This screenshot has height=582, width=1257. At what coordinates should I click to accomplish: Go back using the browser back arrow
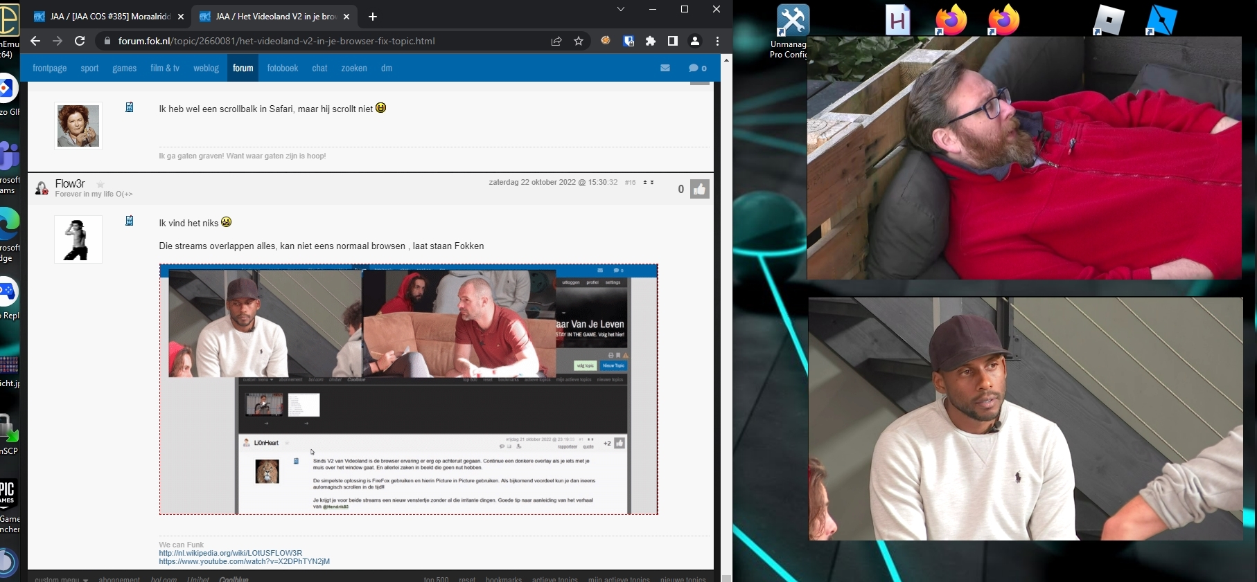pos(35,41)
